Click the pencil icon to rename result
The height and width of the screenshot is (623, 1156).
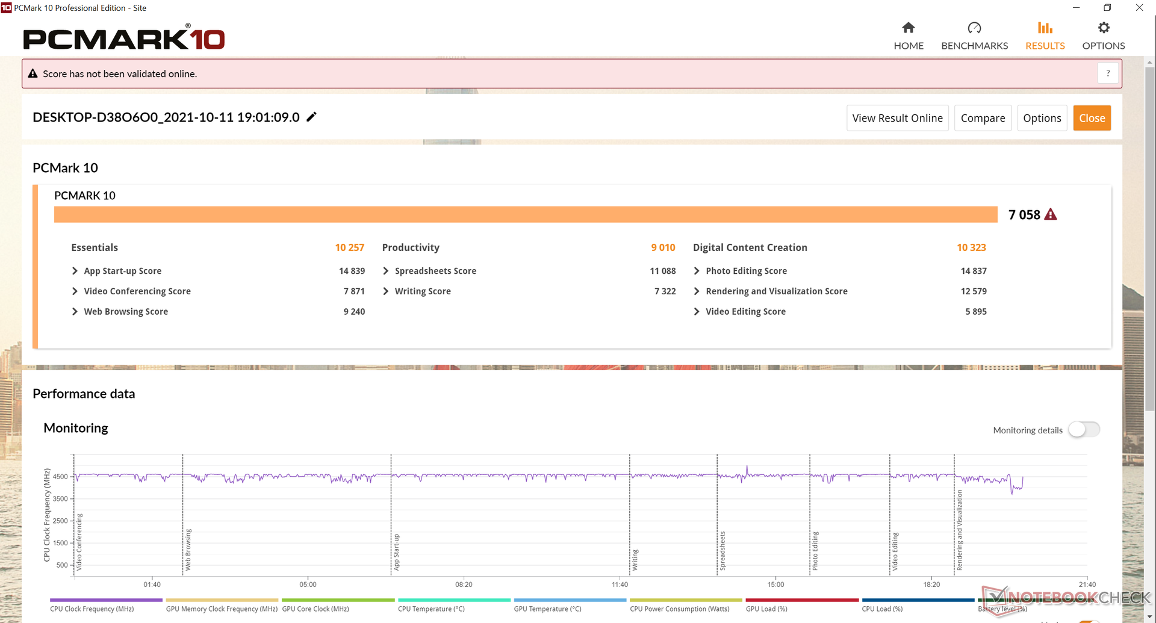pyautogui.click(x=311, y=117)
